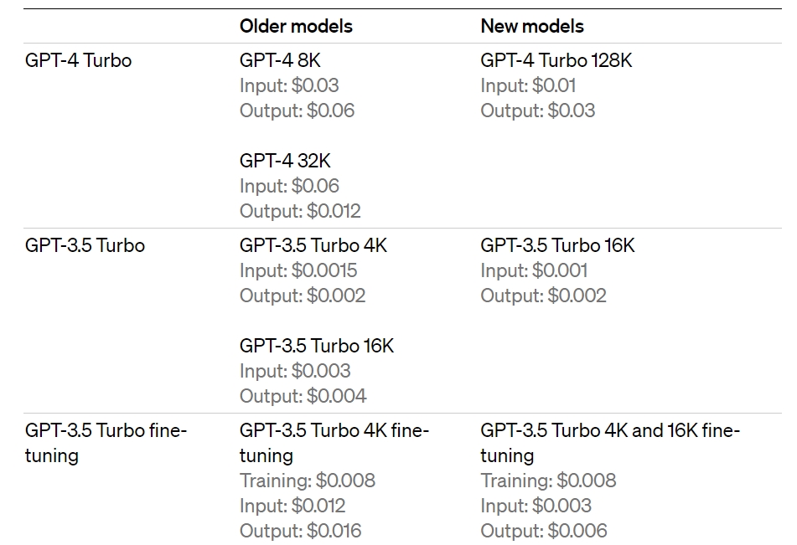Select GPT-4 32K output price $0.012

(x=300, y=211)
